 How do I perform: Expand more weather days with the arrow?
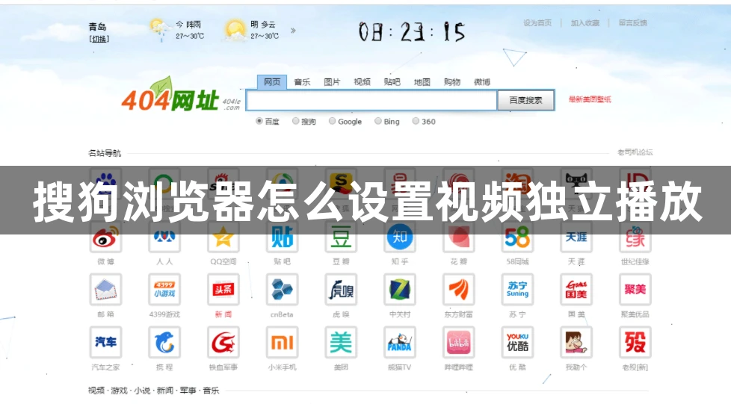293,31
